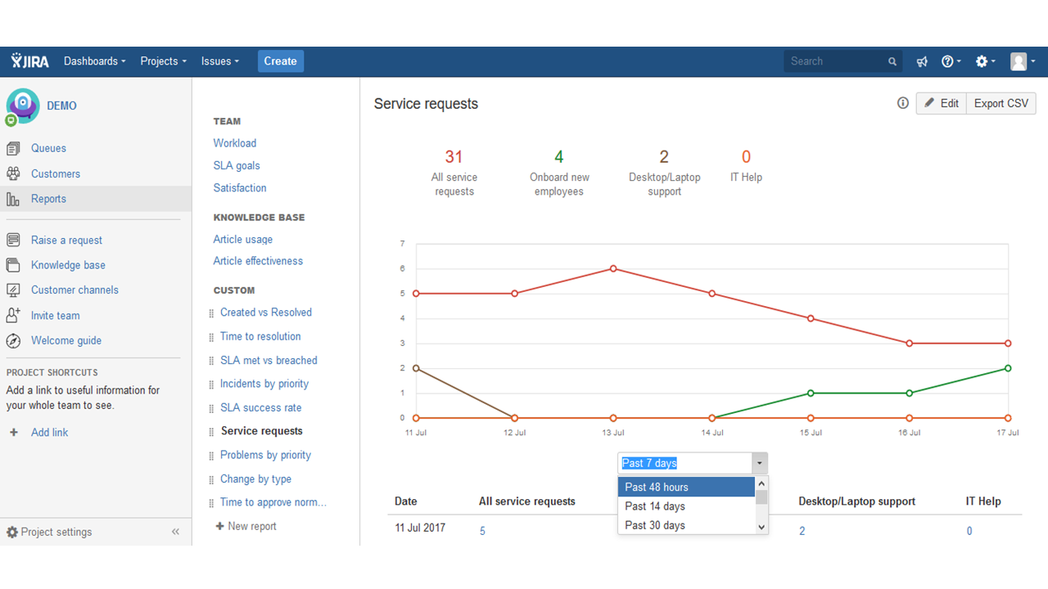This screenshot has width=1048, height=589.
Task: Open the feedback megaphone icon
Action: 922,61
